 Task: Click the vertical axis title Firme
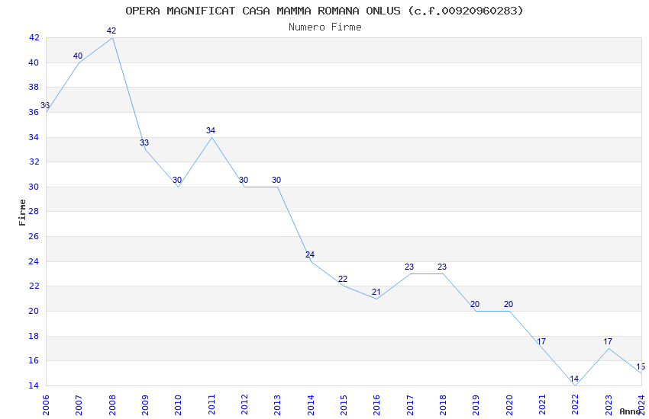(22, 213)
